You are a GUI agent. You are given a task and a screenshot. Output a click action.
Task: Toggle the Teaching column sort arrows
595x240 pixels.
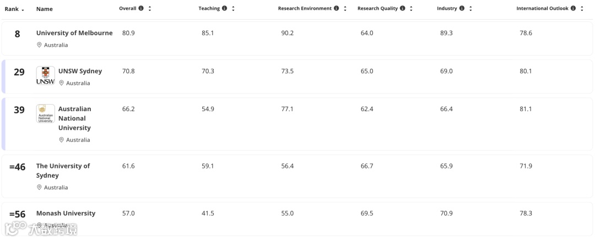233,9
